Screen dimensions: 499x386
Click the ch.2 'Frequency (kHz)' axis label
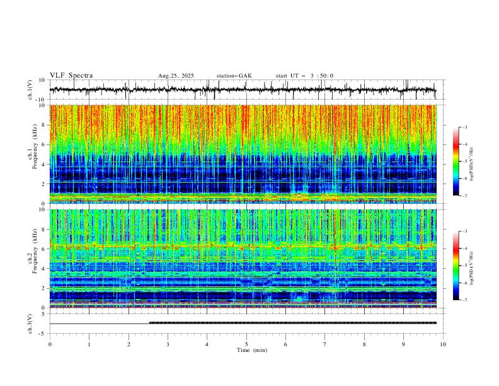click(x=35, y=252)
